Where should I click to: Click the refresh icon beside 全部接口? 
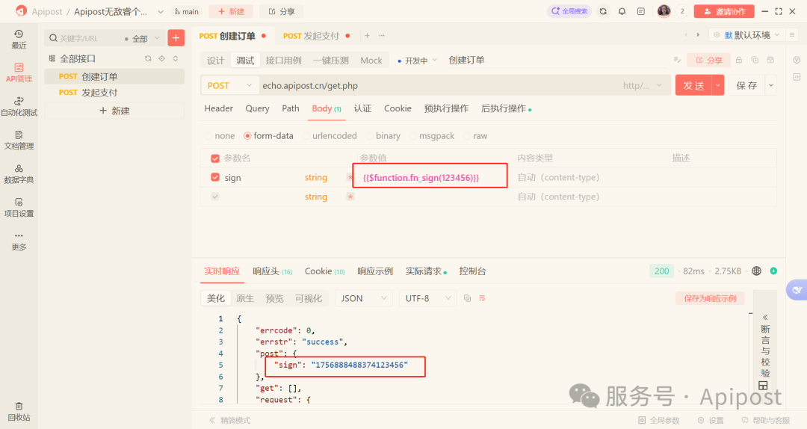tap(148, 59)
